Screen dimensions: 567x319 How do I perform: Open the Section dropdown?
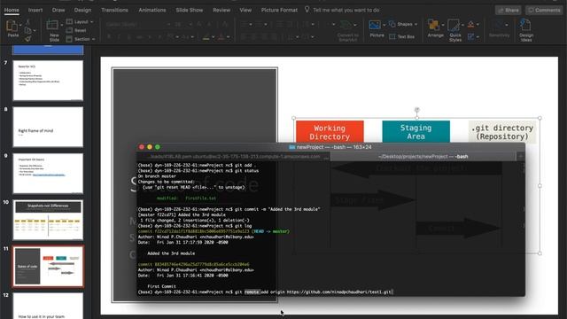81,39
